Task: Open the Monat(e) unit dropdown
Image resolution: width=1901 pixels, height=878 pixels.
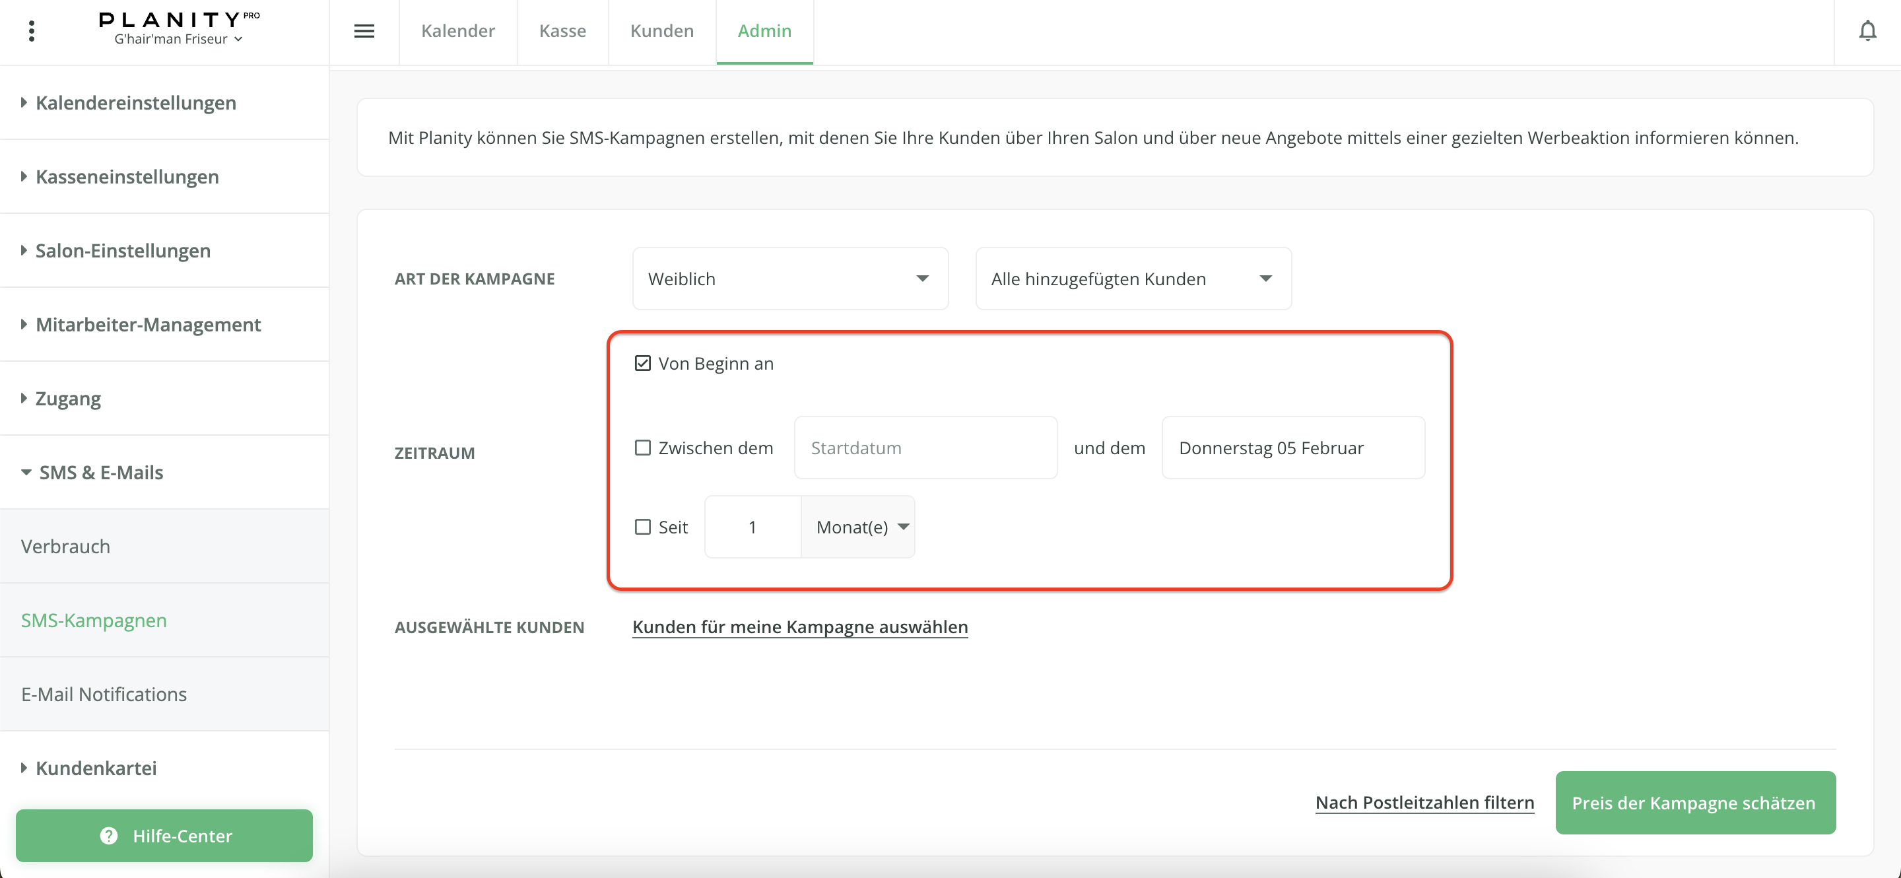Action: [859, 527]
